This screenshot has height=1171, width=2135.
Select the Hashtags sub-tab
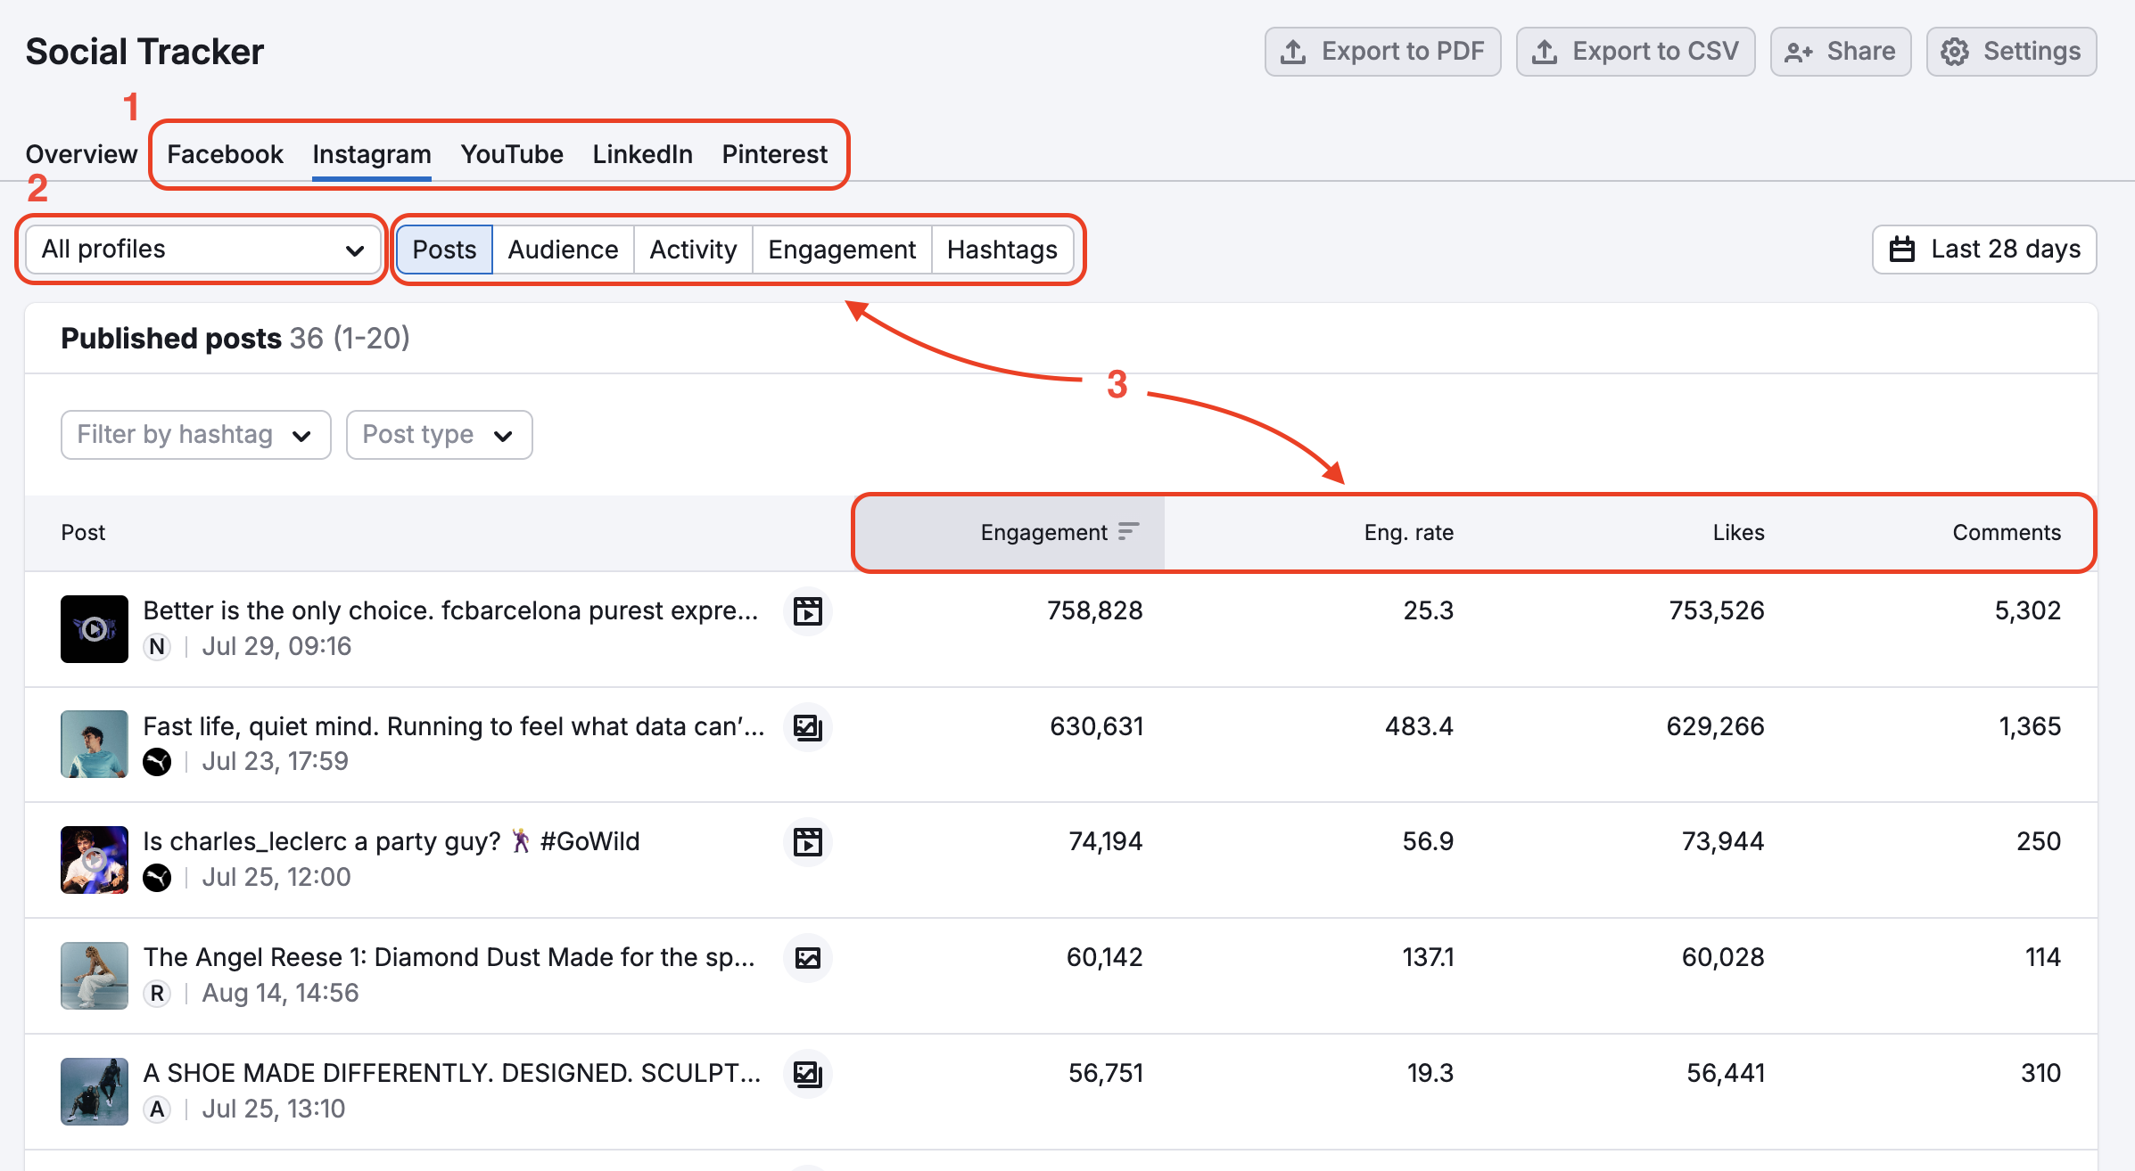pyautogui.click(x=1002, y=250)
